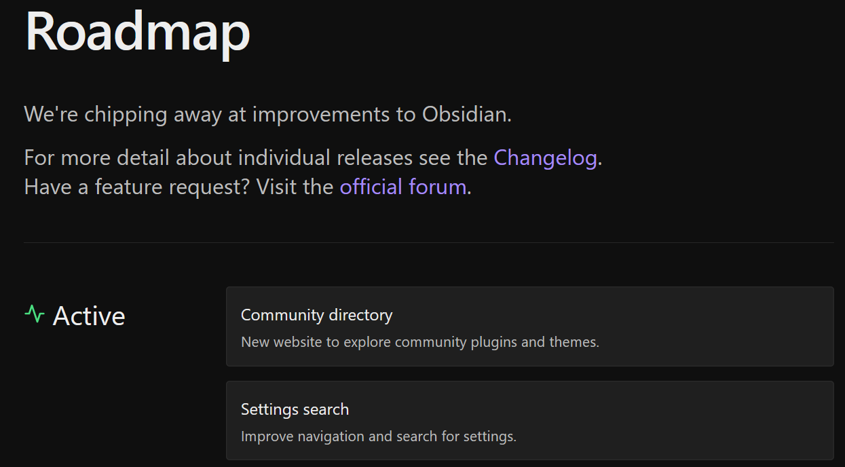845x467 pixels.
Task: Click the "For more detail about" text
Action: (x=129, y=158)
